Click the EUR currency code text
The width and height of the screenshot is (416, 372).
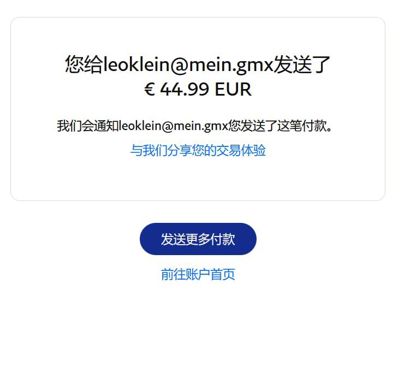point(233,89)
